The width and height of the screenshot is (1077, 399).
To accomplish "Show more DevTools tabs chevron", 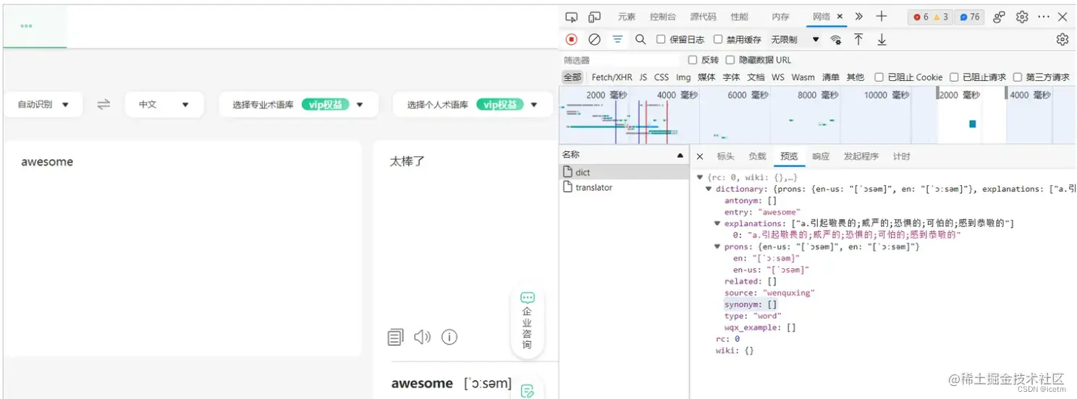I will (x=859, y=17).
